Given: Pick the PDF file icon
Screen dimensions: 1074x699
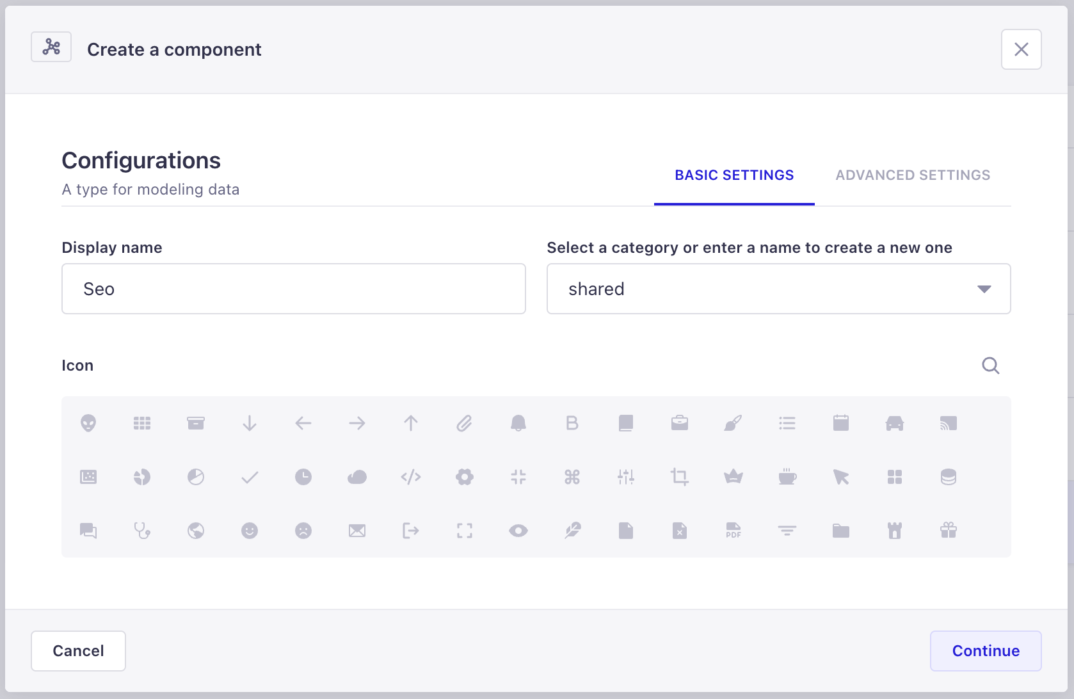Looking at the screenshot, I should point(733,531).
